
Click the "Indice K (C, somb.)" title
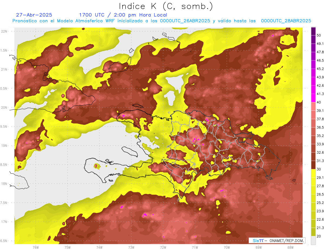pyautogui.click(x=166, y=6)
